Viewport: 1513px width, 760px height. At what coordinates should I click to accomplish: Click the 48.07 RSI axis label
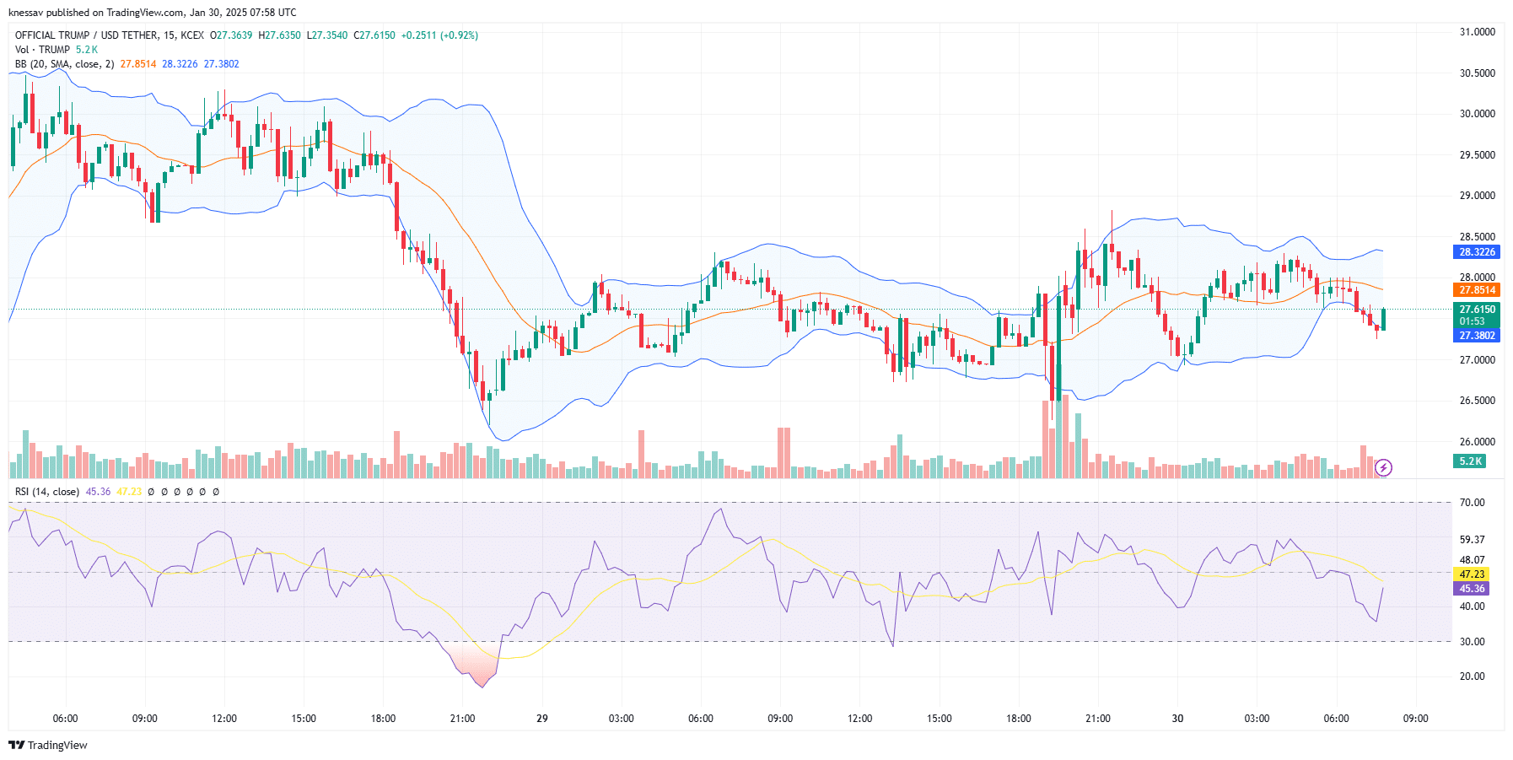click(1473, 560)
